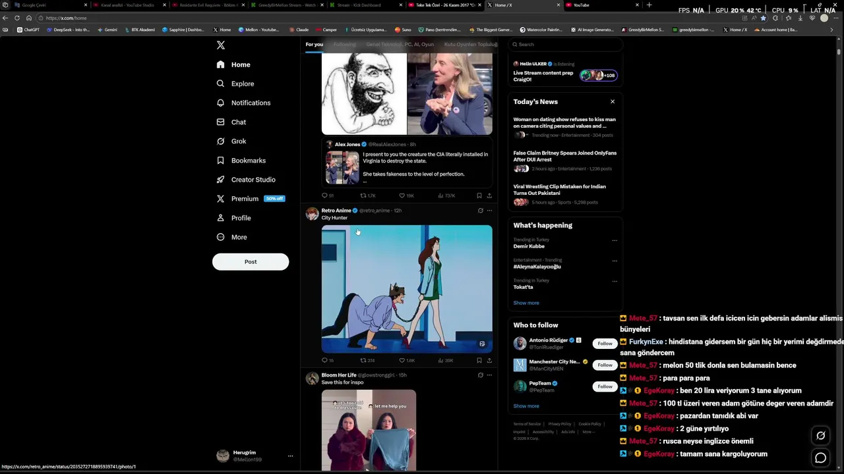Expand the More menu in left sidebar

(x=232, y=237)
